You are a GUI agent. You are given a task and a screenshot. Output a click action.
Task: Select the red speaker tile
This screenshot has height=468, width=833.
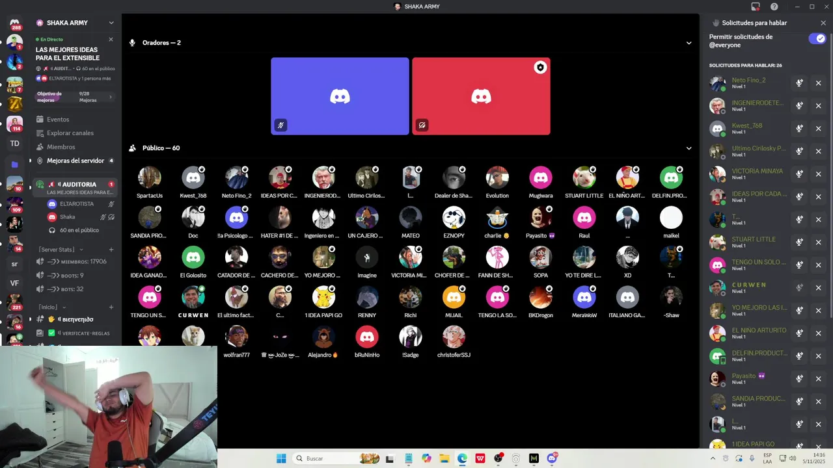coord(481,96)
